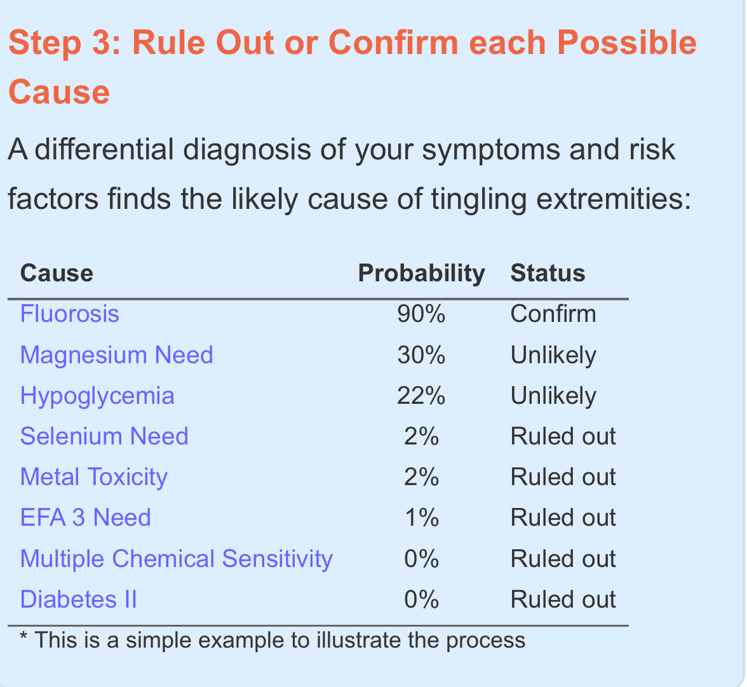
Task: Click the simple example footnote text
Action: pyautogui.click(x=273, y=641)
